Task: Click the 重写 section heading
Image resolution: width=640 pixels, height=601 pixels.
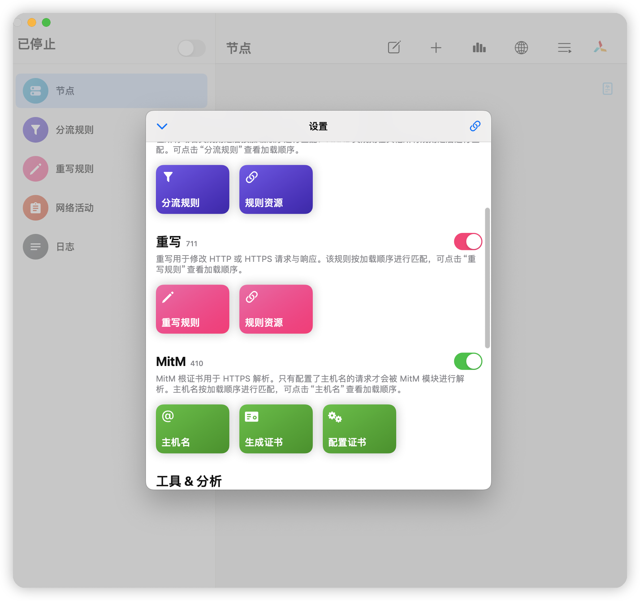Action: coord(168,242)
